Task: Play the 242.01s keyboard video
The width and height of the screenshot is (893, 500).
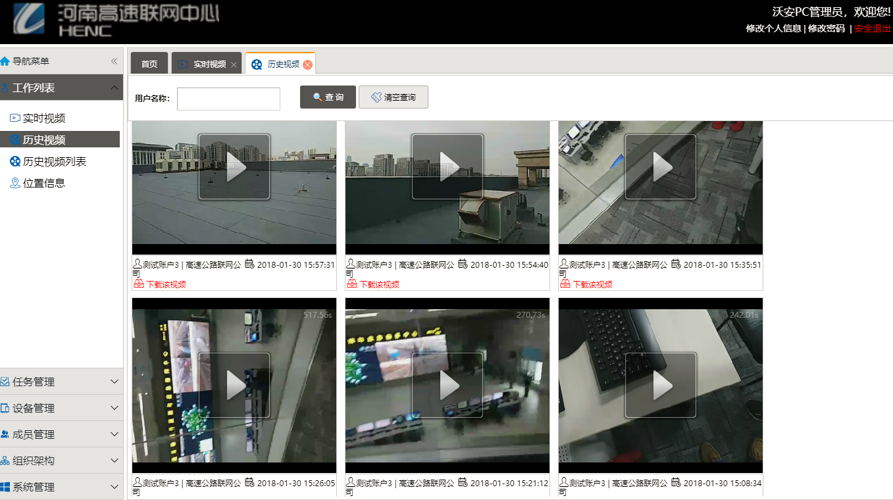Action: point(661,386)
